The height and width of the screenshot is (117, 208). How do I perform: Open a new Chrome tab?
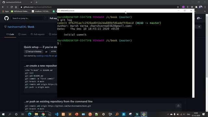[x=36, y=2]
